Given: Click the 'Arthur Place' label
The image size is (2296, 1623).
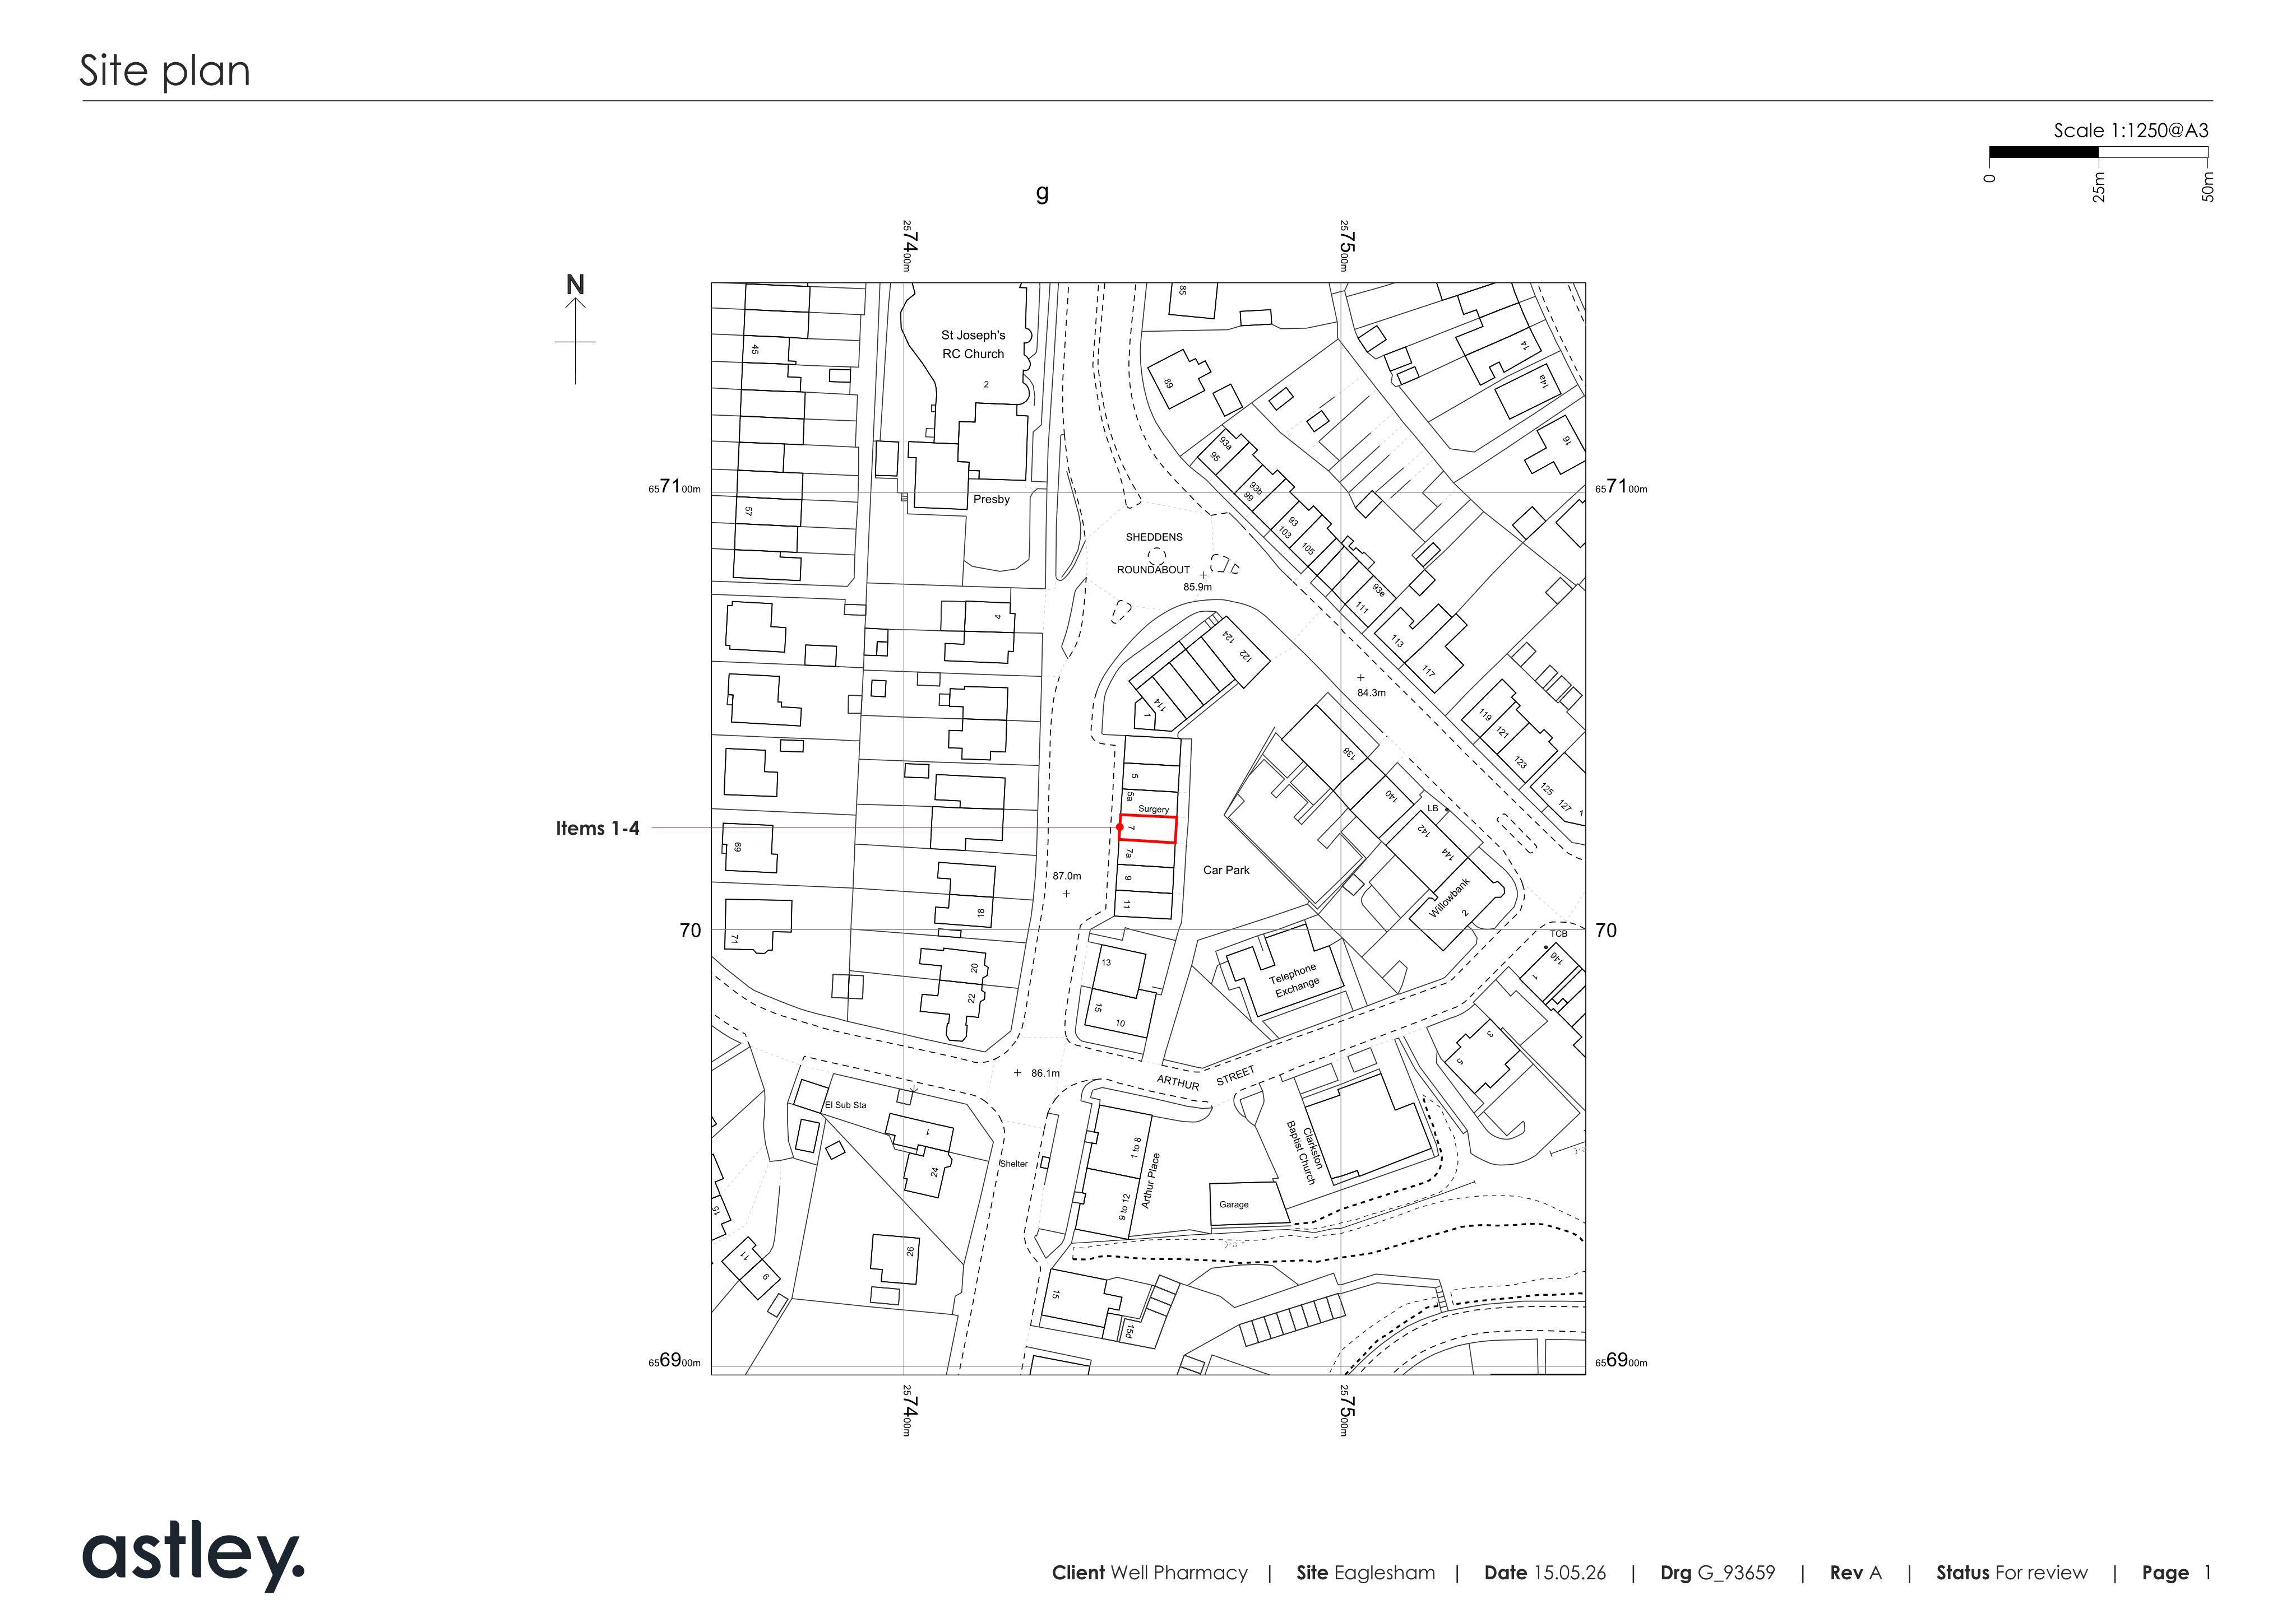Looking at the screenshot, I should [1151, 1180].
